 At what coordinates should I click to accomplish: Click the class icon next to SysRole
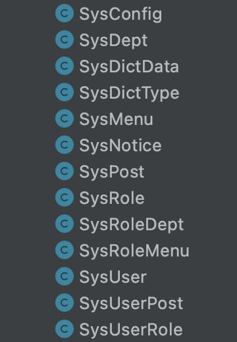65,197
